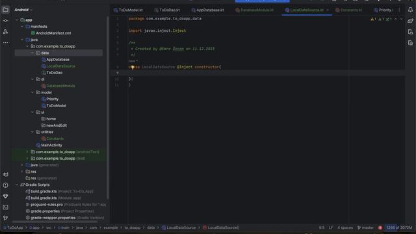The height and width of the screenshot is (234, 416).
Task: Open the Problems tool window icon
Action: (x=5, y=185)
